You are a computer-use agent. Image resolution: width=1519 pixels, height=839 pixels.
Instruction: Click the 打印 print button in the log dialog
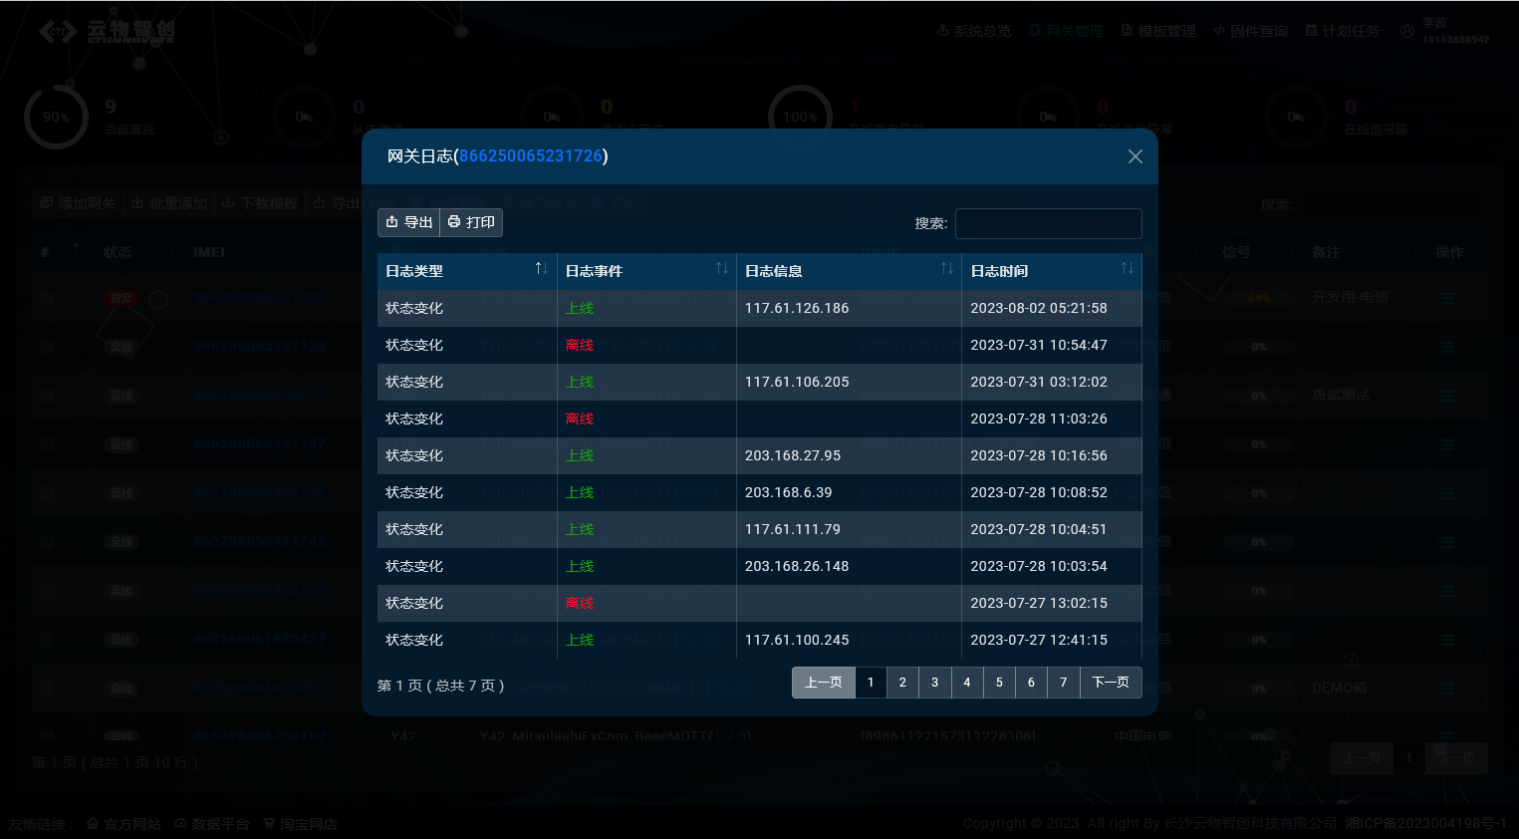[x=471, y=222]
